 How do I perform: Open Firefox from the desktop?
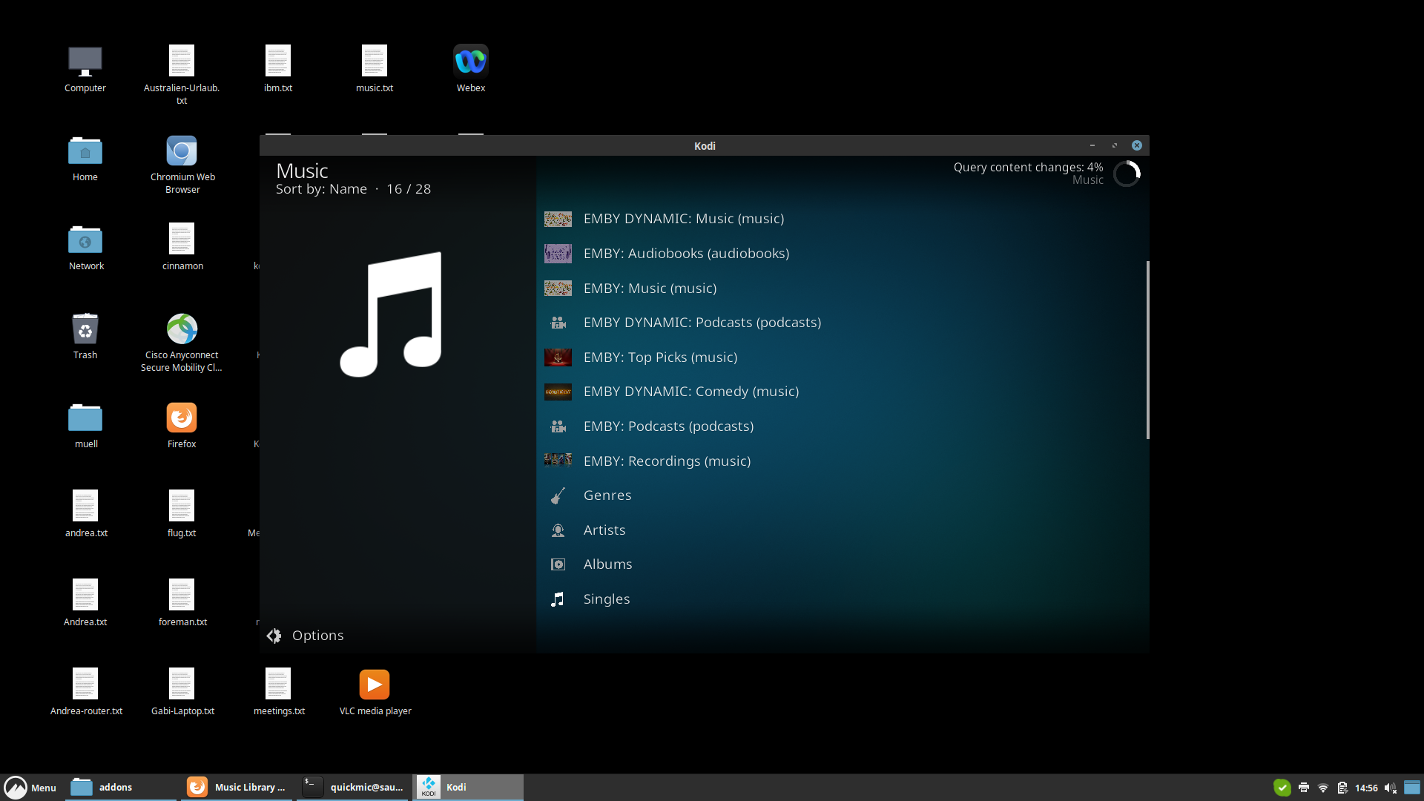pyautogui.click(x=181, y=418)
